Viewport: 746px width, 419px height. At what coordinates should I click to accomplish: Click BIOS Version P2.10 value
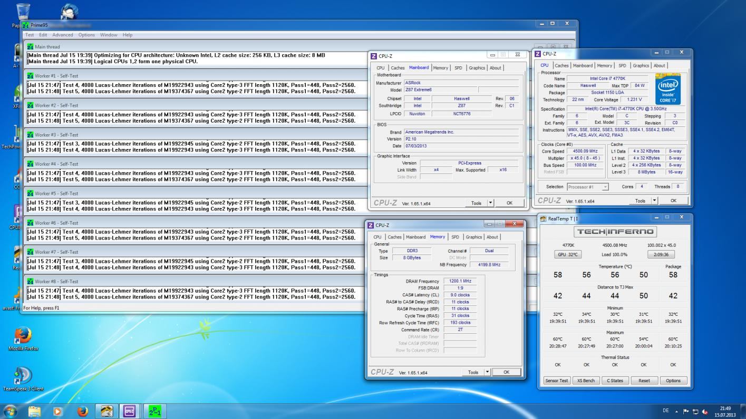[461, 139]
